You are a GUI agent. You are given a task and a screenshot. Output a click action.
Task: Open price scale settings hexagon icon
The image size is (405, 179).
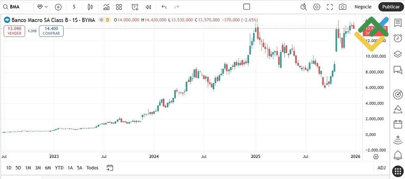click(376, 157)
